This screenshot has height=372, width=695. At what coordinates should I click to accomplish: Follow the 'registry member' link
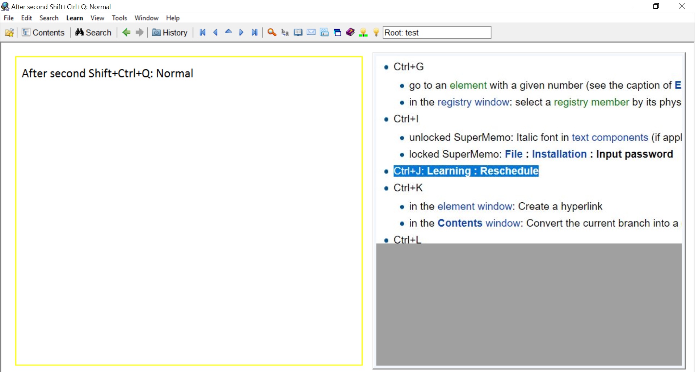pyautogui.click(x=591, y=102)
